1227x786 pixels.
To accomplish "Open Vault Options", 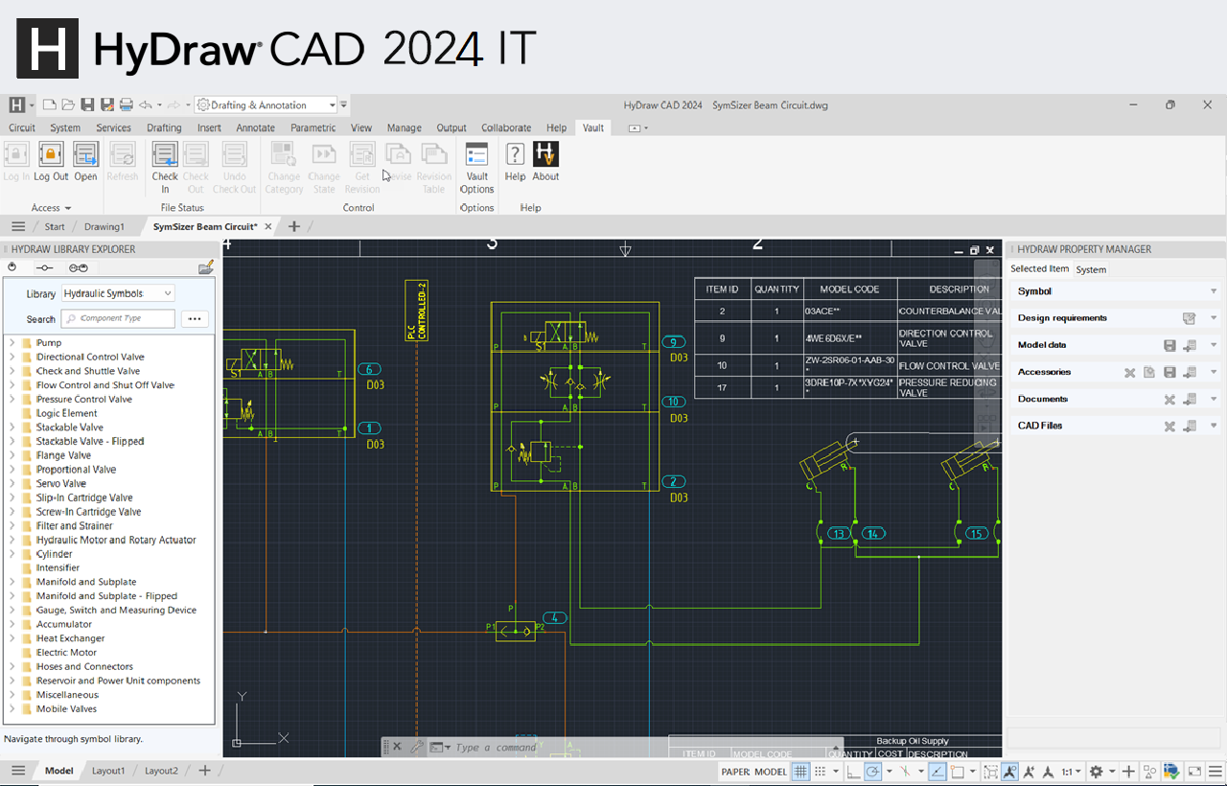I will pos(476,154).
